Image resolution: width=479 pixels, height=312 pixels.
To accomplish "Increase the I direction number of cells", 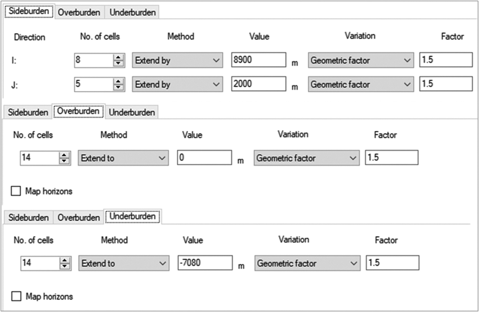I will (119, 57).
